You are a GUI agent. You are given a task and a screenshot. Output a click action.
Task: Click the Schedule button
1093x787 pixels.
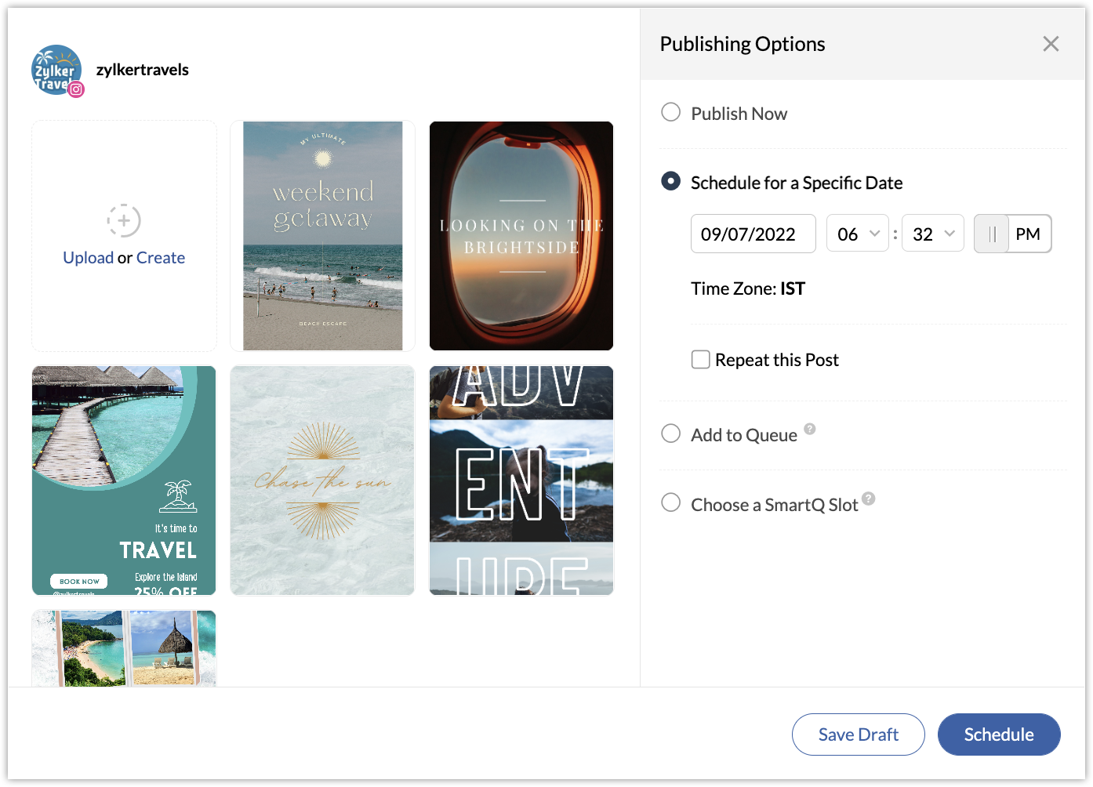coord(999,734)
